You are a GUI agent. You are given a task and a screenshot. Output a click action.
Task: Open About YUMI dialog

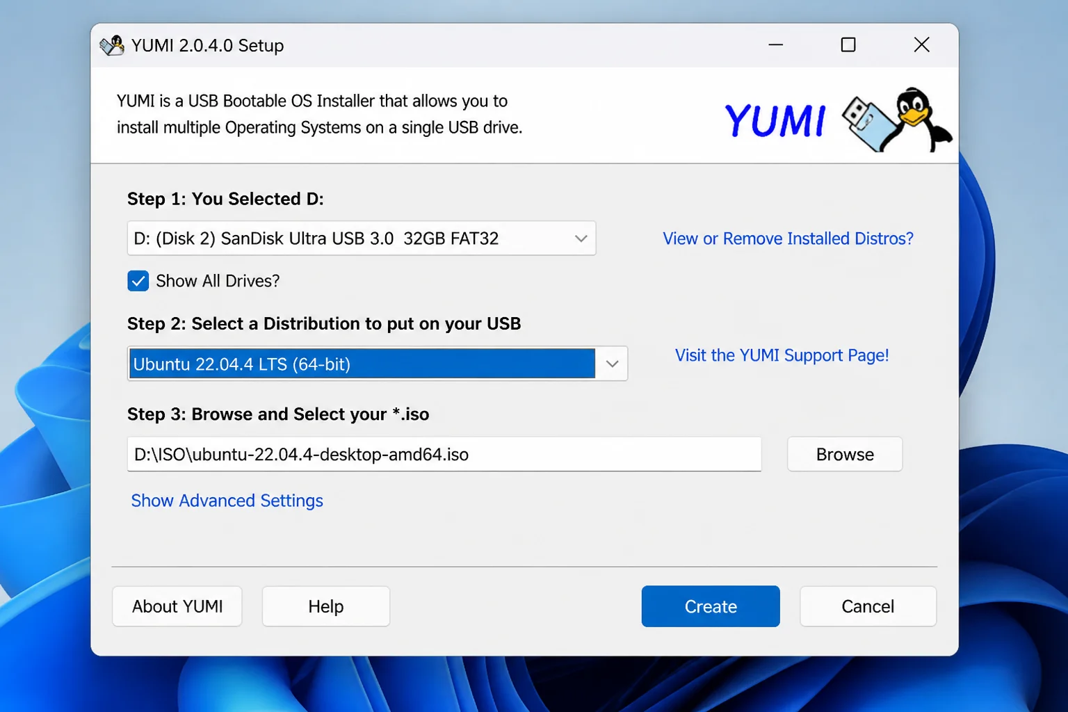tap(177, 606)
